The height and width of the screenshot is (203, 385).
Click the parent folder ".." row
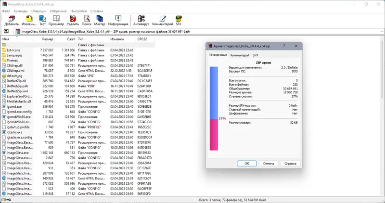[77, 45]
